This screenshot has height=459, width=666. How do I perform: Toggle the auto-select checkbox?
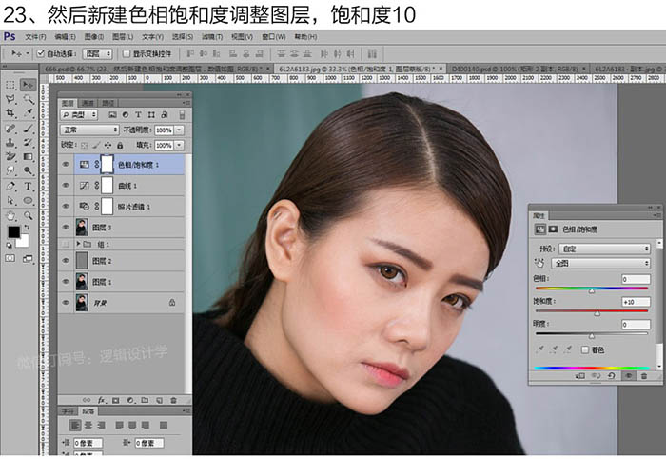41,53
